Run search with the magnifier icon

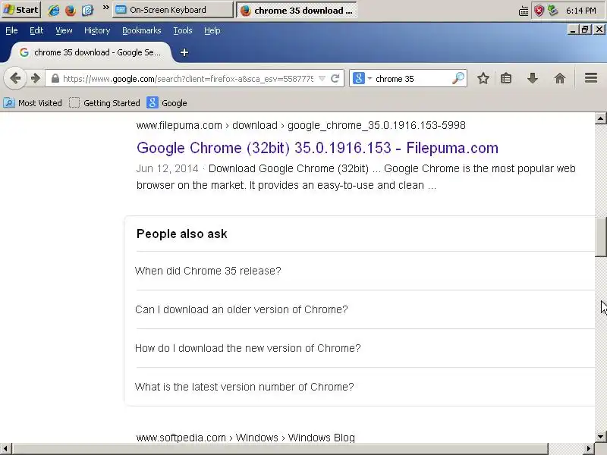(458, 79)
